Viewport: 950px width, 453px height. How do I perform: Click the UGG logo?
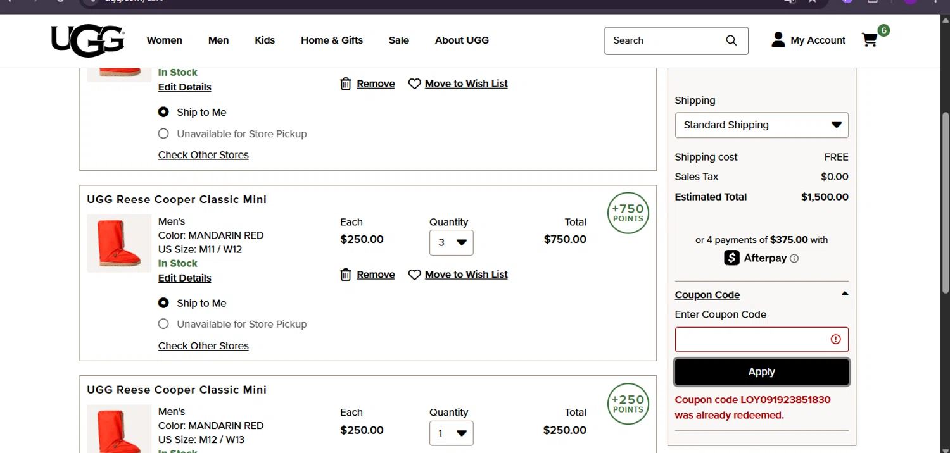pyautogui.click(x=87, y=40)
